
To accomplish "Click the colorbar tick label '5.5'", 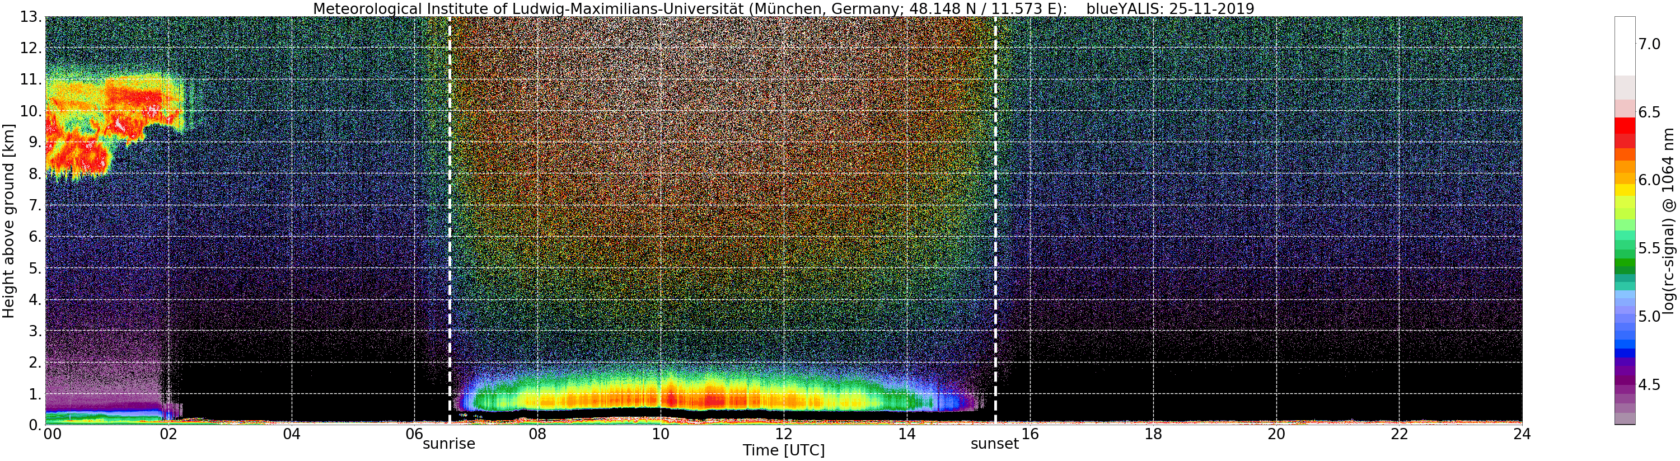I will coord(1649,248).
